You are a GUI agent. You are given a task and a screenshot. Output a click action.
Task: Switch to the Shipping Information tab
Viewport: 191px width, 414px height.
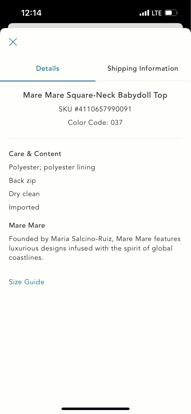pos(143,68)
